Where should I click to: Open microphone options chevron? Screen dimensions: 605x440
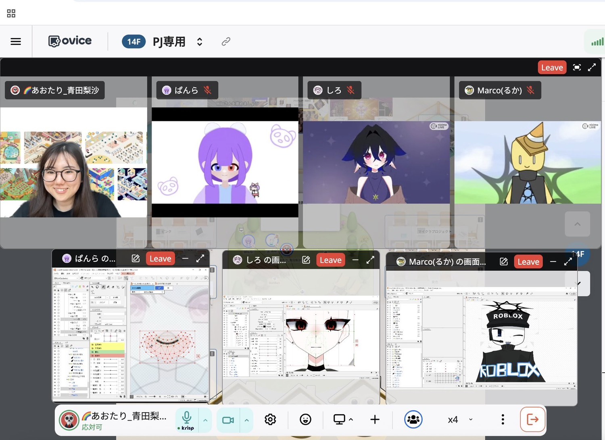pyautogui.click(x=205, y=420)
